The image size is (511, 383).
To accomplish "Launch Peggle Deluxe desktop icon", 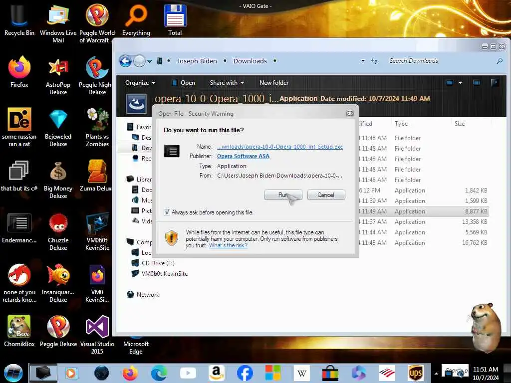I will pos(58,331).
